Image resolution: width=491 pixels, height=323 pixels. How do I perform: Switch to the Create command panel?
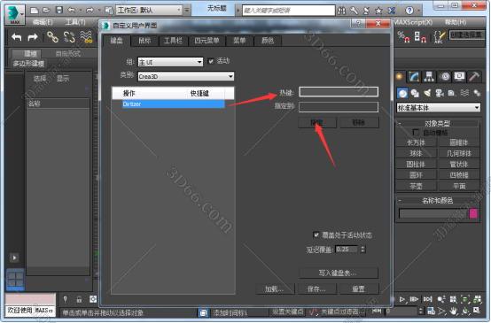pos(399,77)
